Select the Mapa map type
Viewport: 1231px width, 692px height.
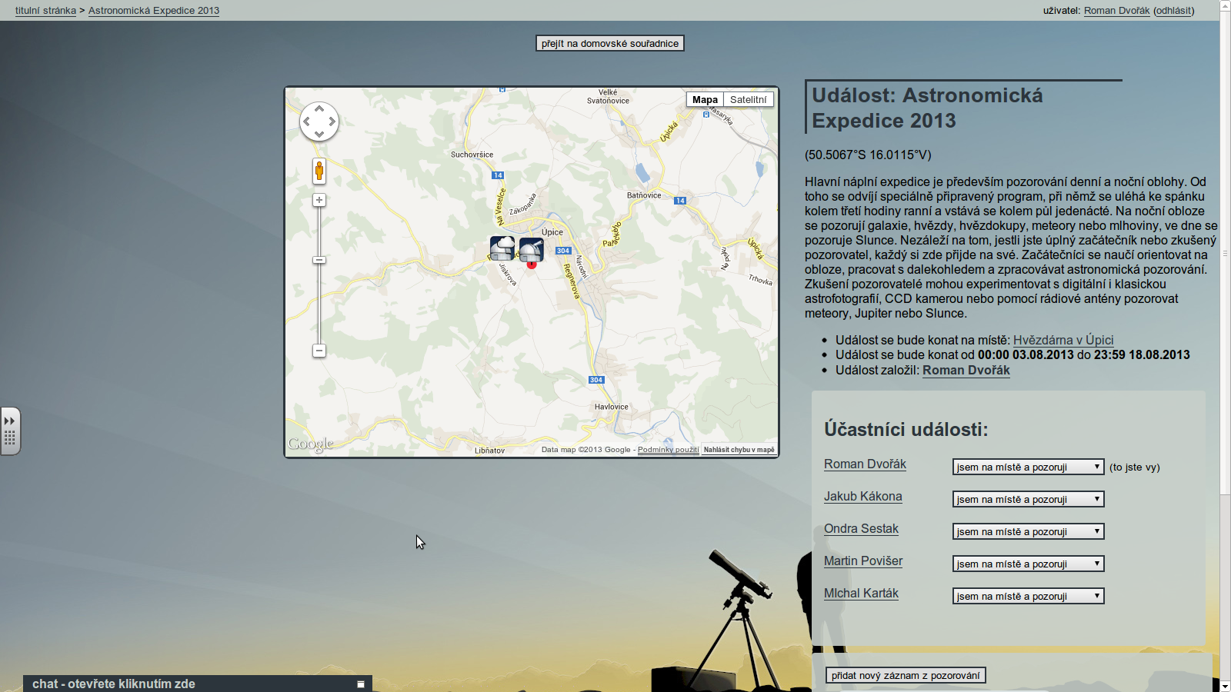point(705,99)
